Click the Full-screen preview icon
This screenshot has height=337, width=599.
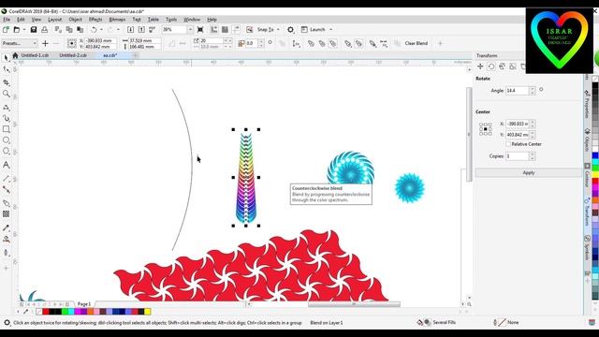pyautogui.click(x=200, y=29)
